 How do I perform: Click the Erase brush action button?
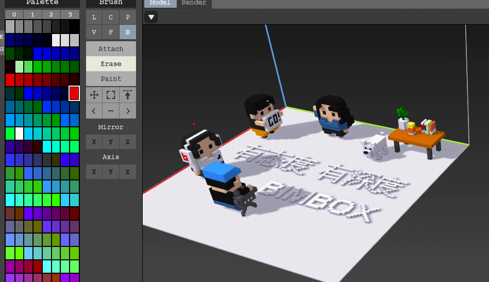coord(111,63)
